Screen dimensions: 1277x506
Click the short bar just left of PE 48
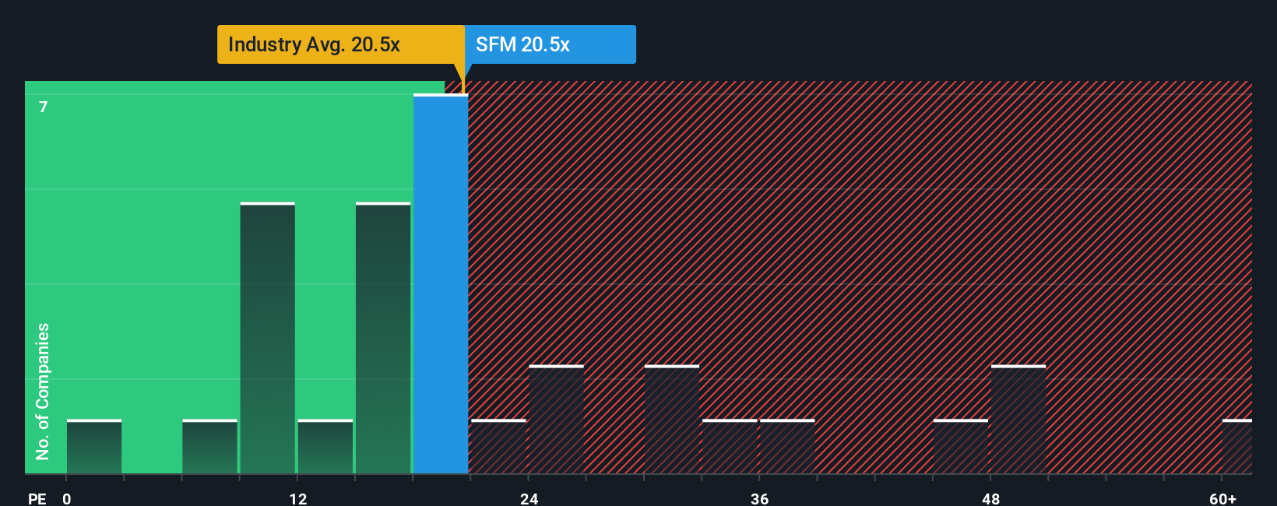tap(961, 447)
